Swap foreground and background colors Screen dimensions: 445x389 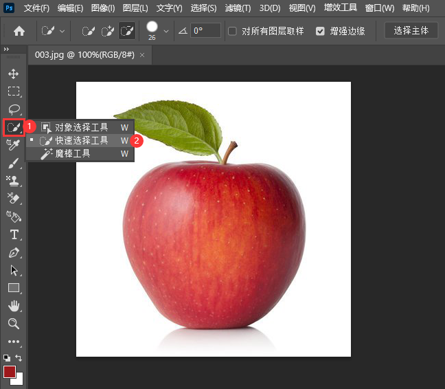click(x=19, y=358)
